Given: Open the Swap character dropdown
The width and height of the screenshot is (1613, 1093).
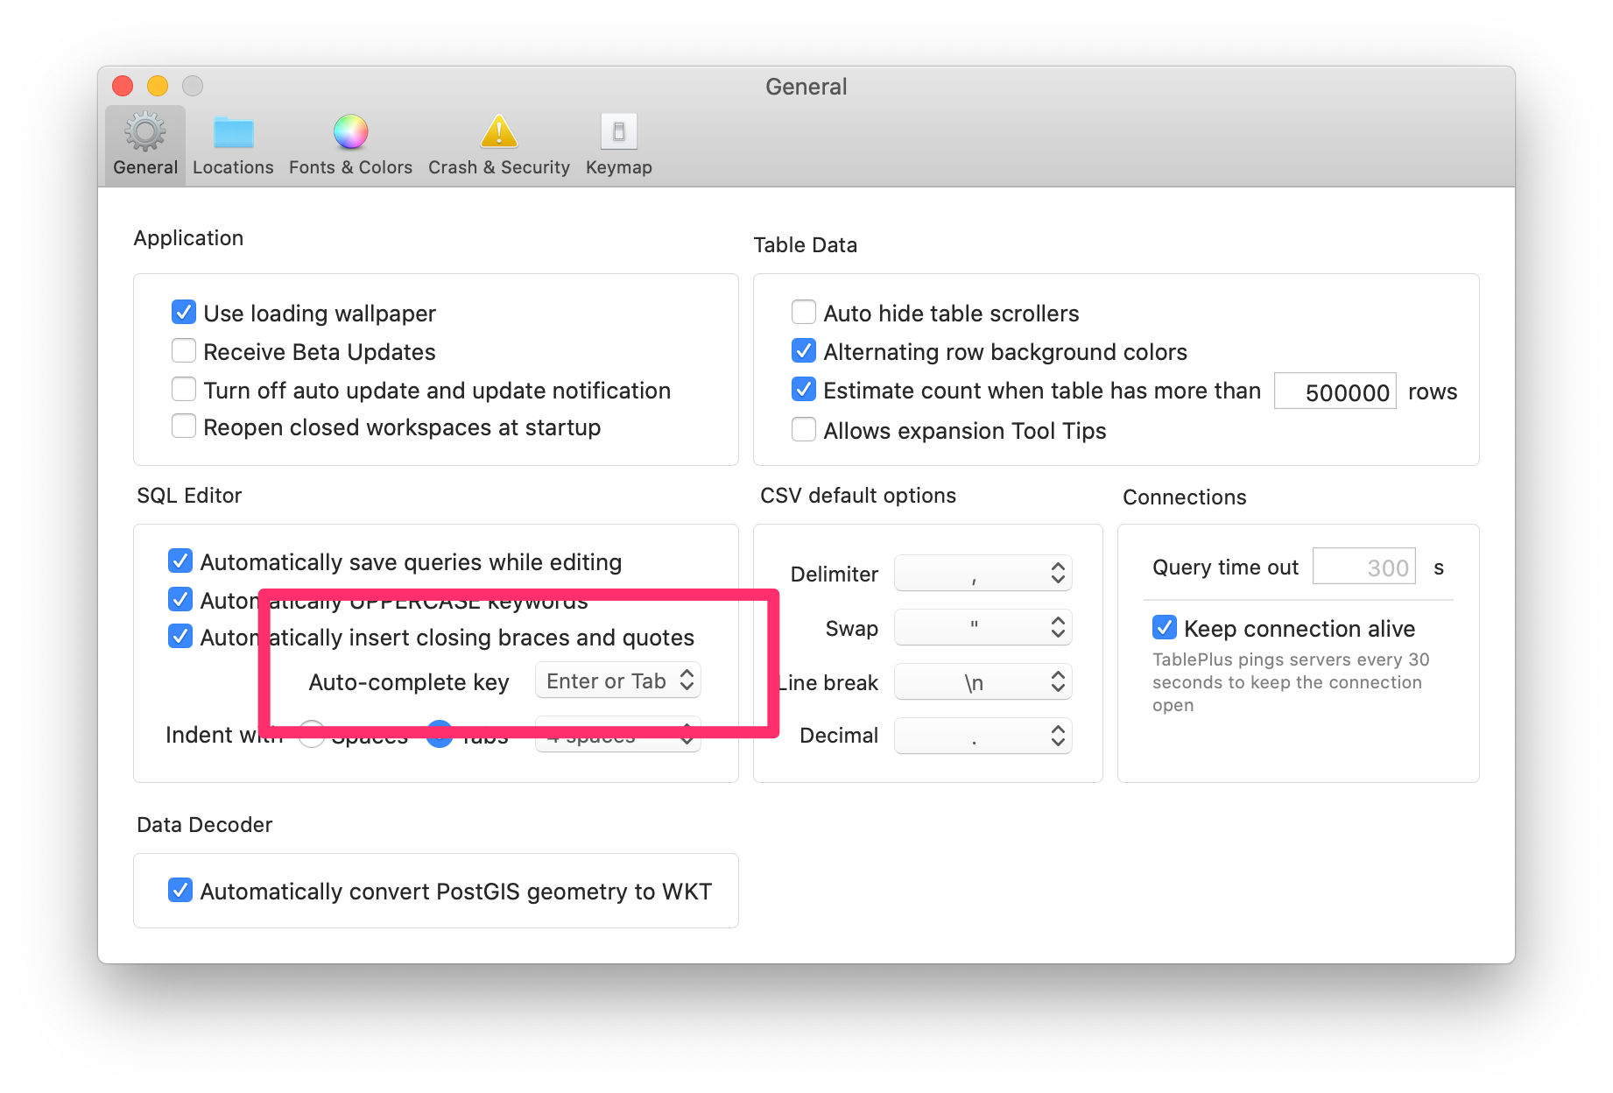Looking at the screenshot, I should point(983,627).
